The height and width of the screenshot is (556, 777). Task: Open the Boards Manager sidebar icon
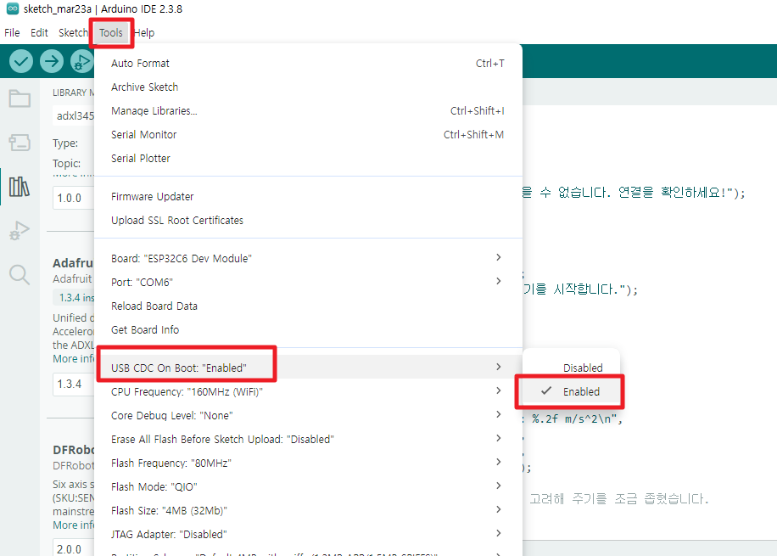(20, 143)
